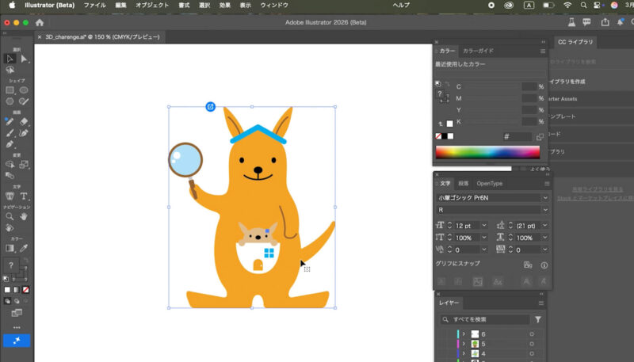This screenshot has height=362, width=634.
Task: Select the Eyedropper tool
Action: click(x=25, y=248)
